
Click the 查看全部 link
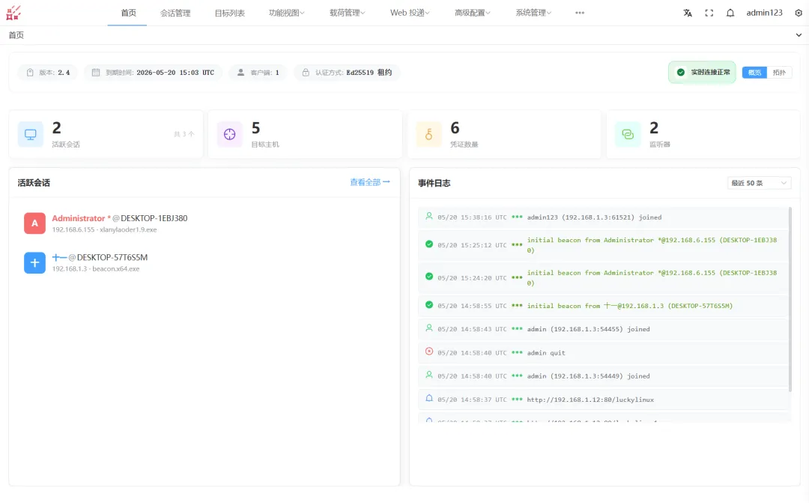click(x=370, y=182)
